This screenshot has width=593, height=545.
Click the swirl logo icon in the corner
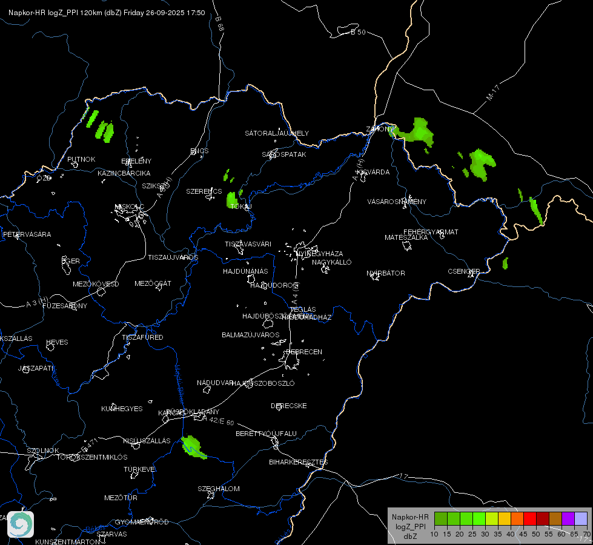(x=21, y=524)
